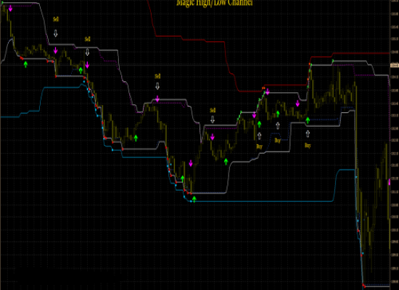Select white down arrow below second Sell label

coord(87,52)
